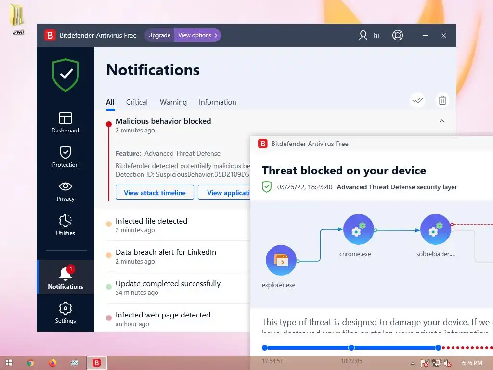
Task: Switch to the Critical notifications tab
Action: pos(137,102)
